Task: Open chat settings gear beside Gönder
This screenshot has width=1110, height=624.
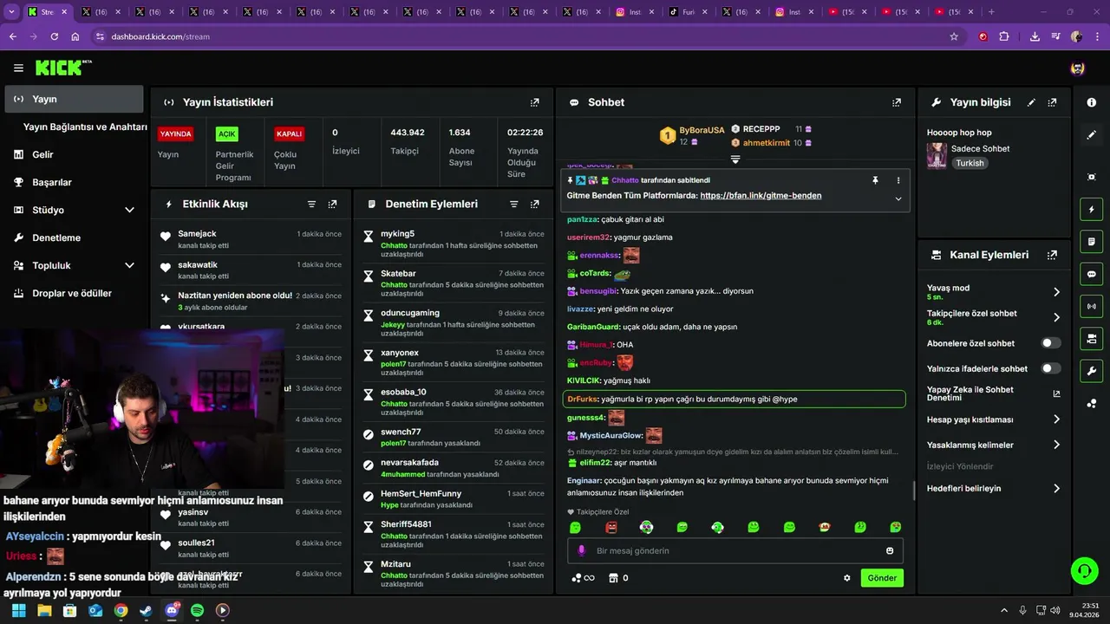Action: 847,578
